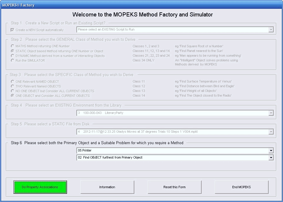
Task: Click the 02 Find OBJECT furthest combo field
Action: pyautogui.click(x=175, y=157)
